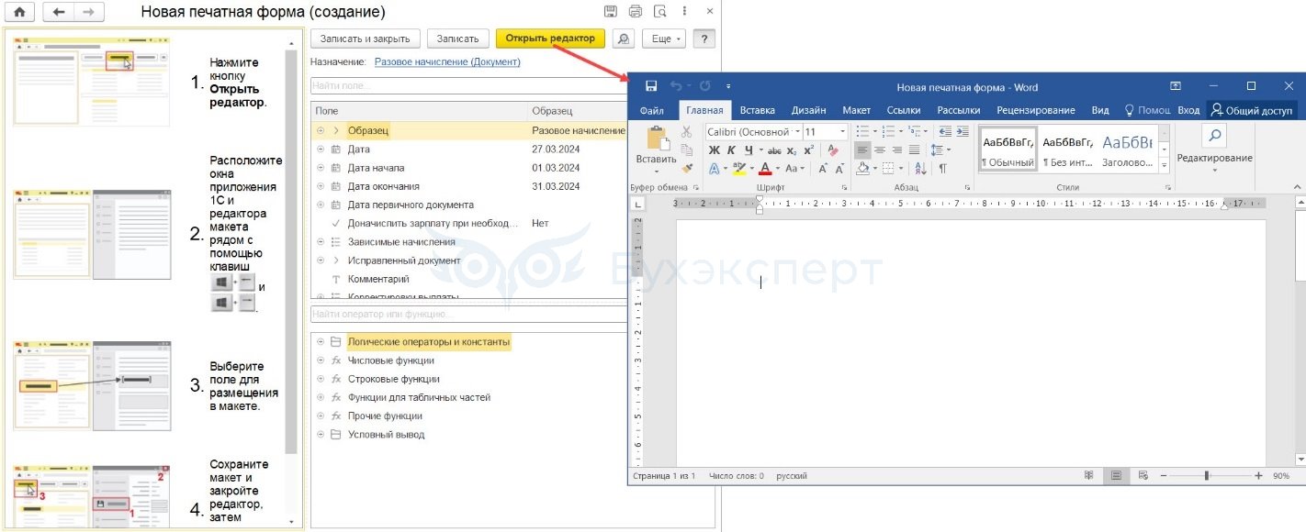The image size is (1306, 532).
Task: Expand the Word styles gallery More arrow
Action: tap(1165, 165)
